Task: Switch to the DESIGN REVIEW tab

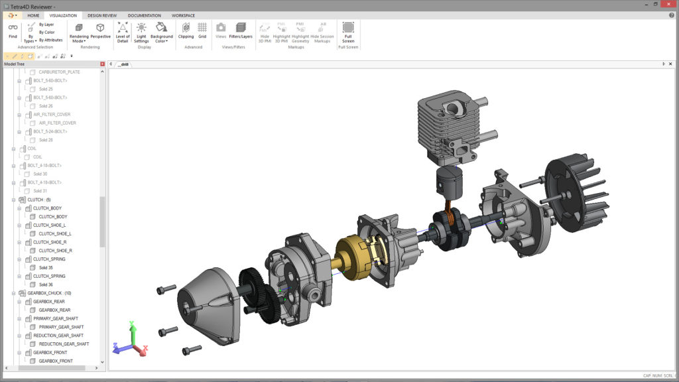Action: click(x=101, y=15)
